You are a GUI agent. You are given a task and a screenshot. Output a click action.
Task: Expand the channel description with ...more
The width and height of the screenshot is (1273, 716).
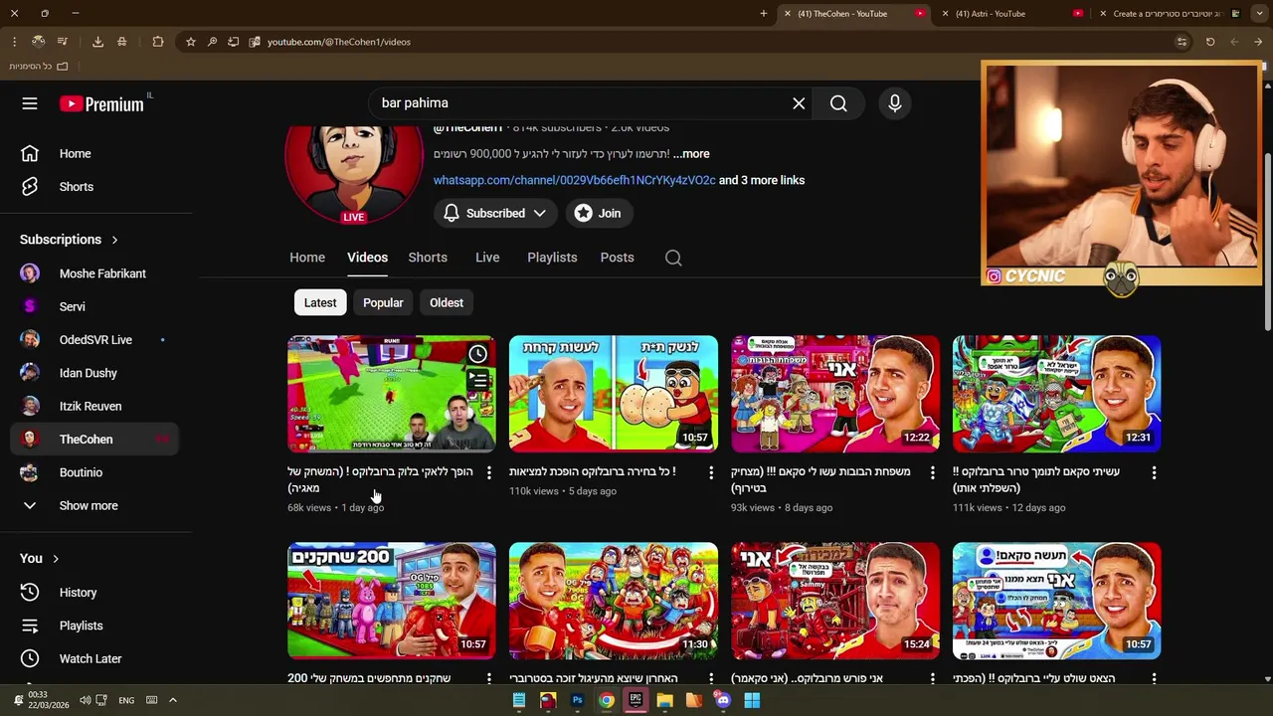(x=691, y=154)
